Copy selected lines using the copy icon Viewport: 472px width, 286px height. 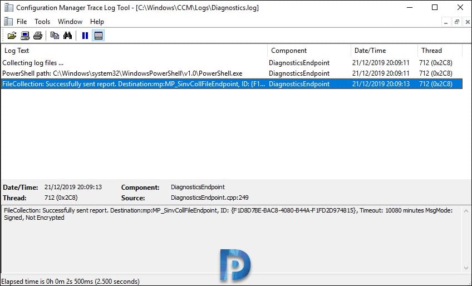55,36
